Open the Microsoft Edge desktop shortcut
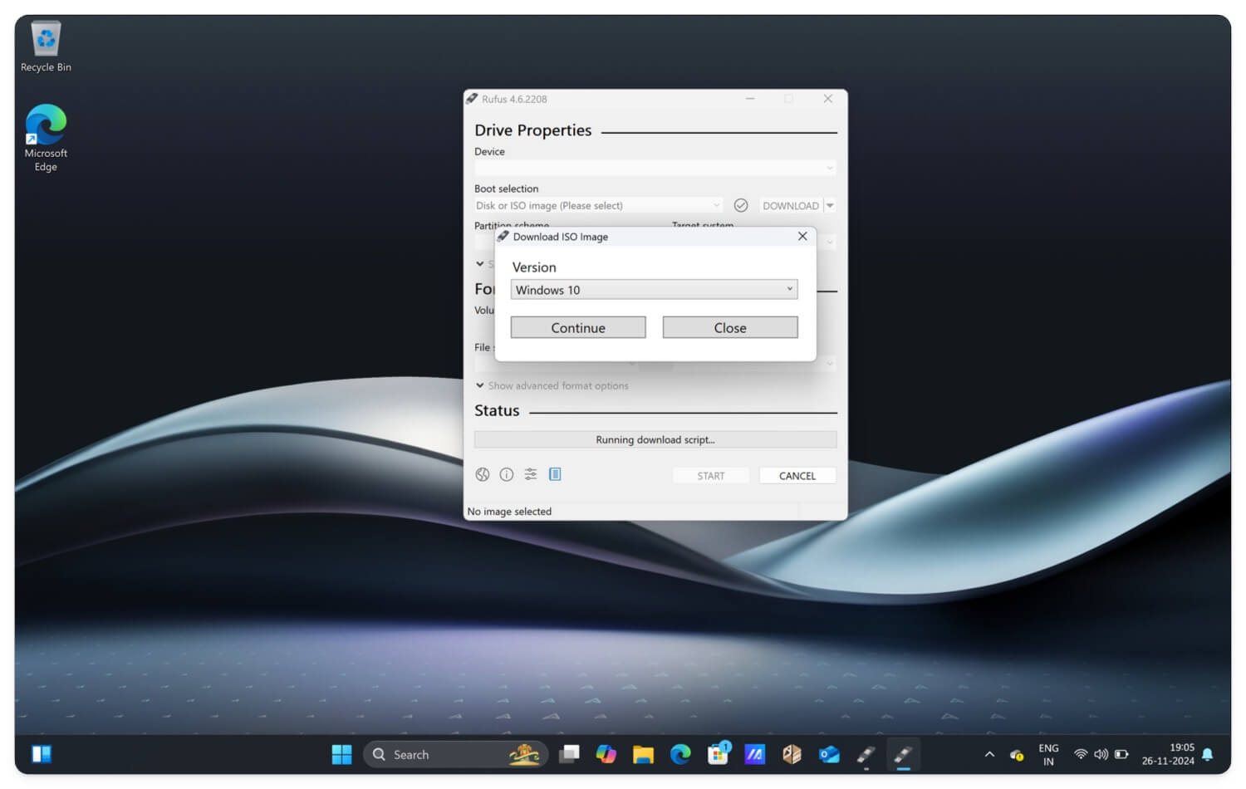The height and width of the screenshot is (789, 1246). [x=46, y=138]
